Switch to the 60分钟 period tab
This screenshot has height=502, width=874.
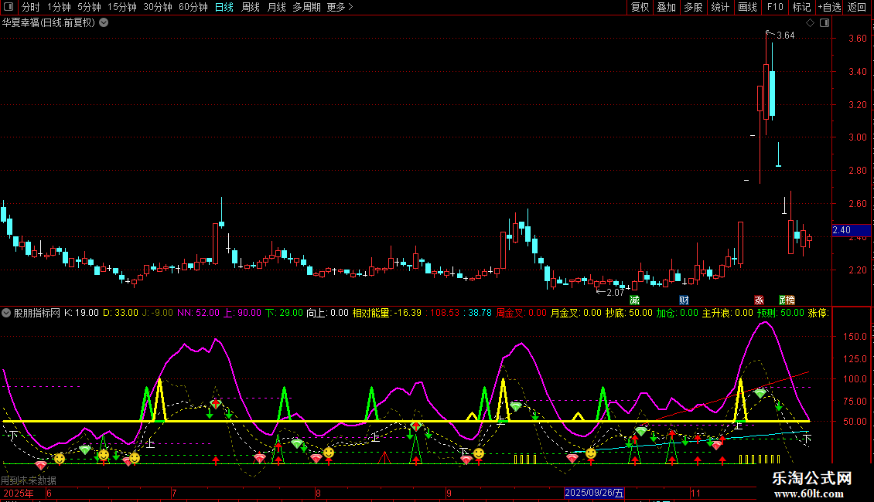point(193,8)
